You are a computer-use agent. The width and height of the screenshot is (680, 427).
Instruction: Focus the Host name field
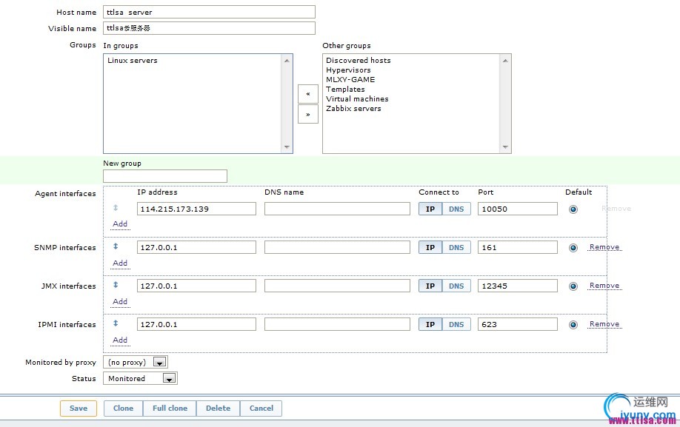[x=209, y=12]
